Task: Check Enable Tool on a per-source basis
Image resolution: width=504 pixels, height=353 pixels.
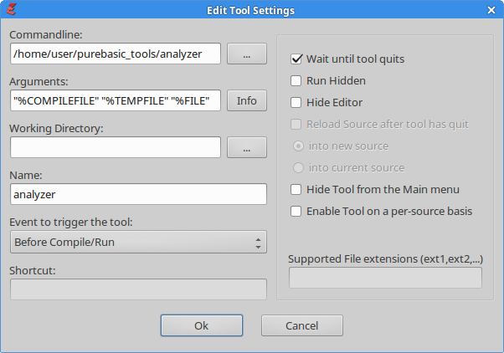Action: coord(296,212)
